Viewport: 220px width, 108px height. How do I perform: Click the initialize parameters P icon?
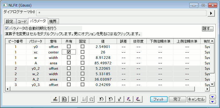coord(101,99)
